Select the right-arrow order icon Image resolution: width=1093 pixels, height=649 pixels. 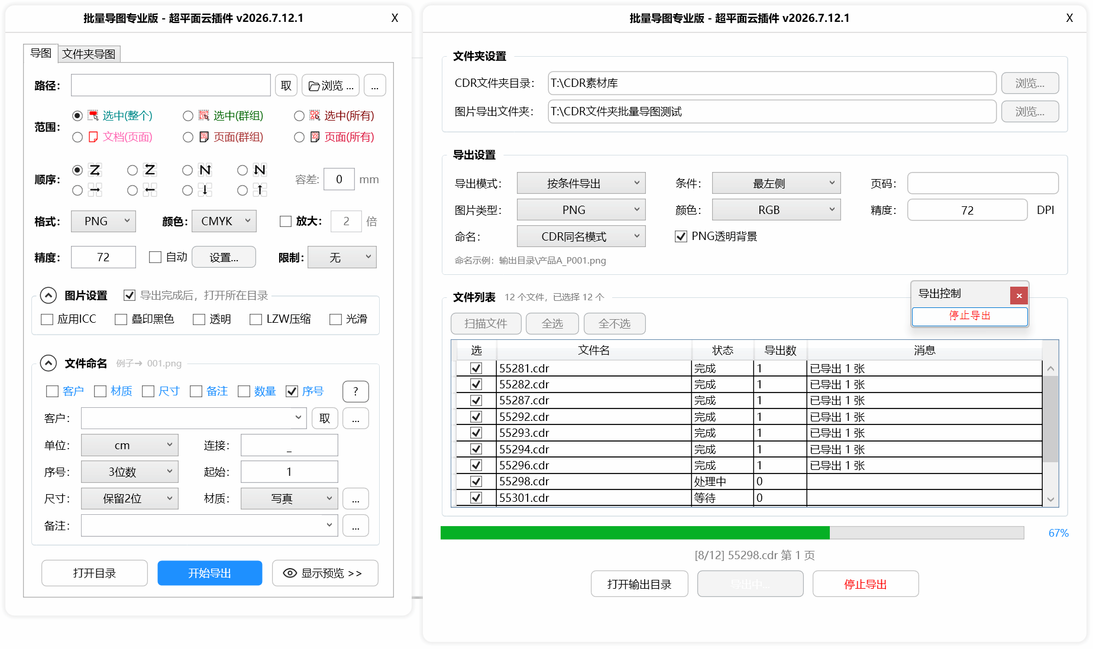coord(95,190)
